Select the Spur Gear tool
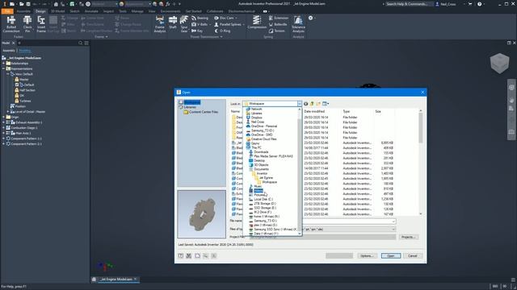This screenshot has width=517, height=290. pyautogui.click(x=184, y=24)
